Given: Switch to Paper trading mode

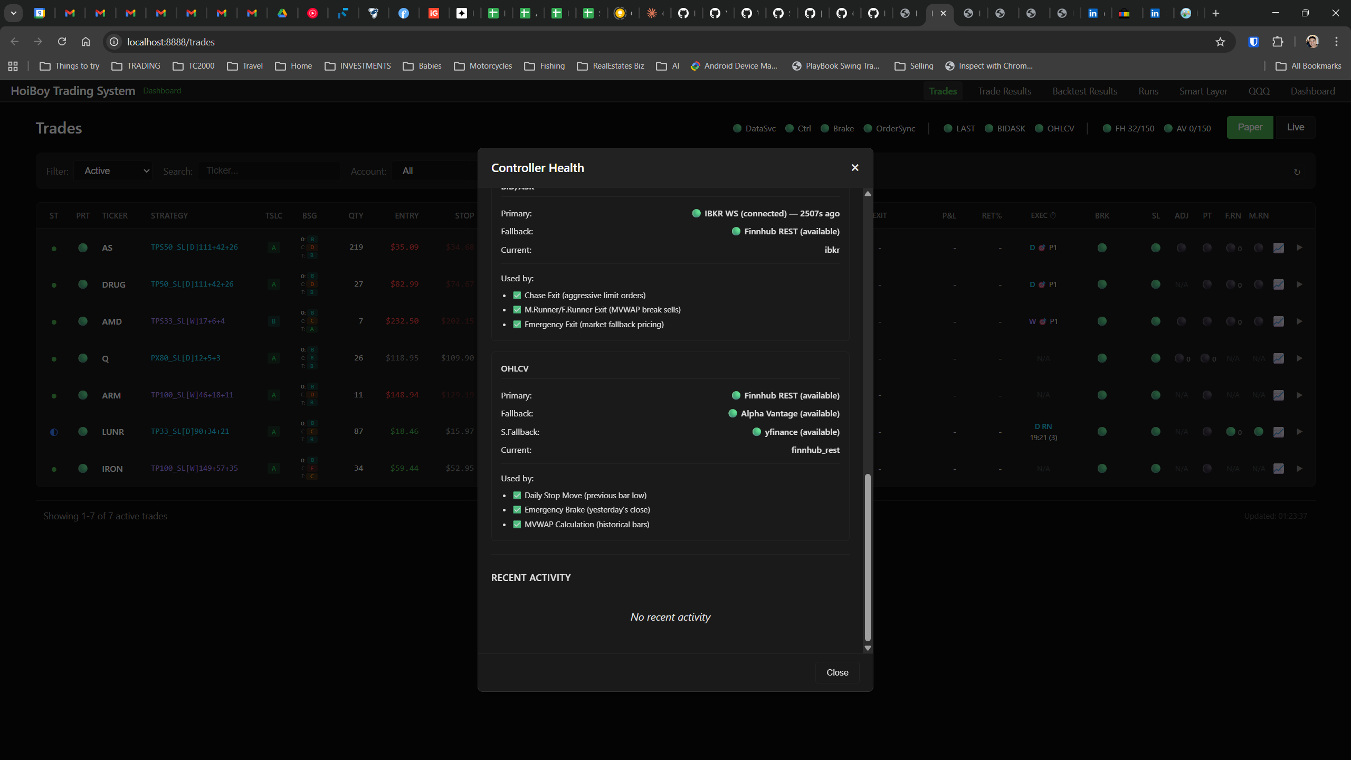Looking at the screenshot, I should pyautogui.click(x=1250, y=128).
